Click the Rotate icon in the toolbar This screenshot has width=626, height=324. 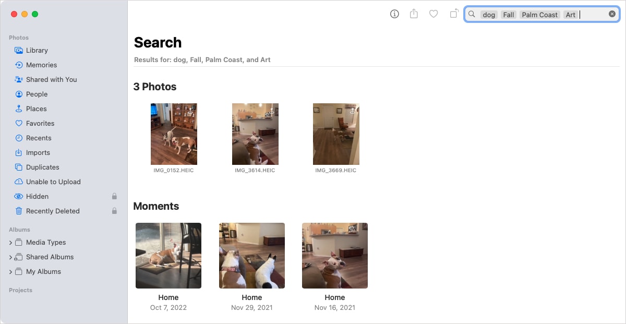click(453, 14)
